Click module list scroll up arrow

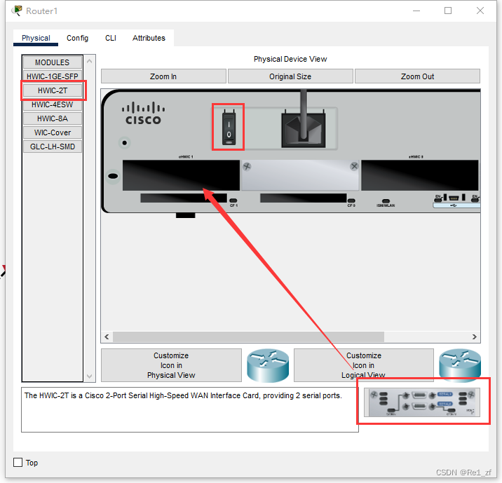[x=89, y=61]
